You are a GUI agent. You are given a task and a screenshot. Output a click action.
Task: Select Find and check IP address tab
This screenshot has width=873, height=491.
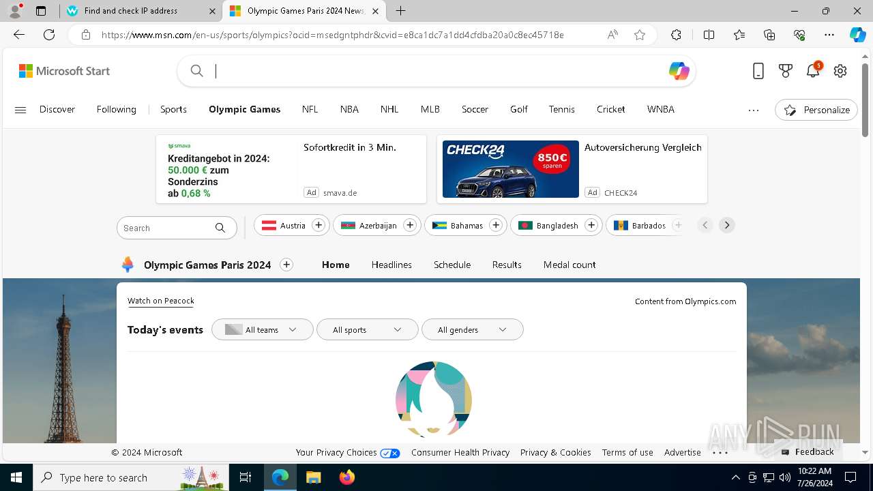(x=140, y=11)
